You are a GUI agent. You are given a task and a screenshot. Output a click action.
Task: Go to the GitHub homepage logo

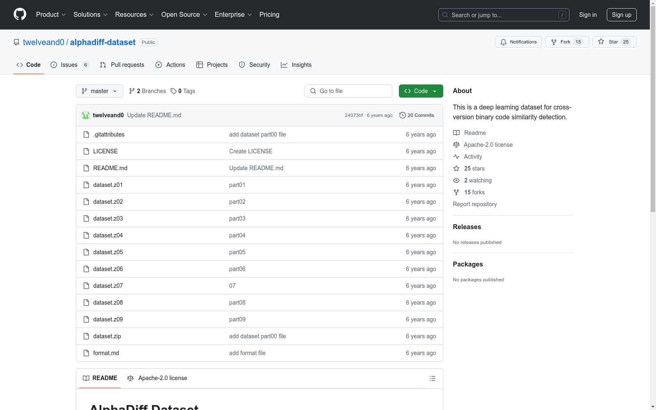(20, 14)
